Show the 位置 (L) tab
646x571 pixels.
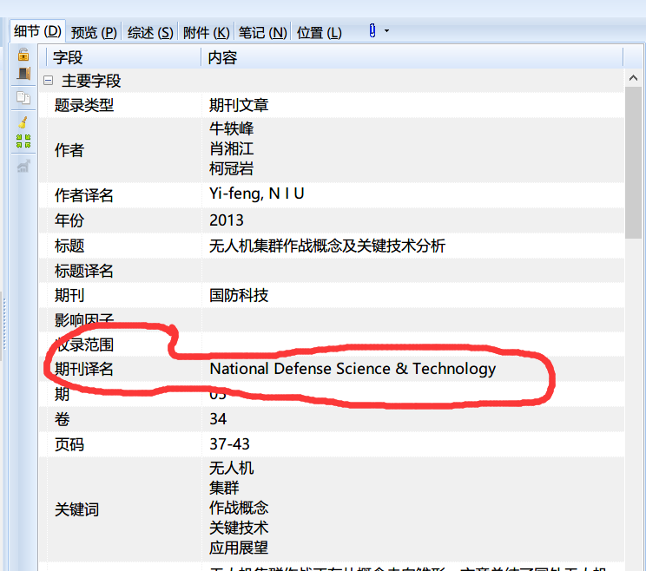coord(319,32)
